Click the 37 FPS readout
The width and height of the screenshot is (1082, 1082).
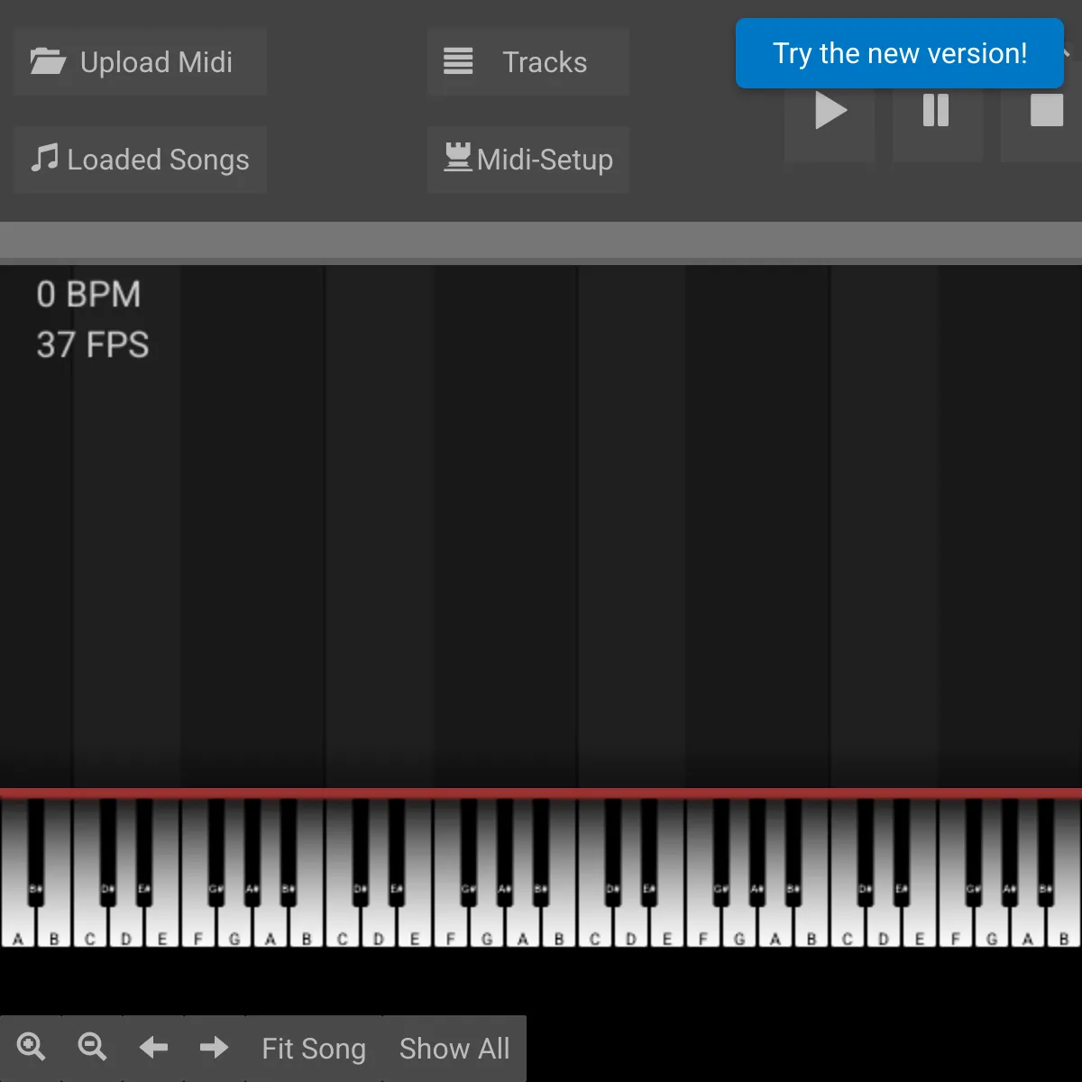pos(93,345)
